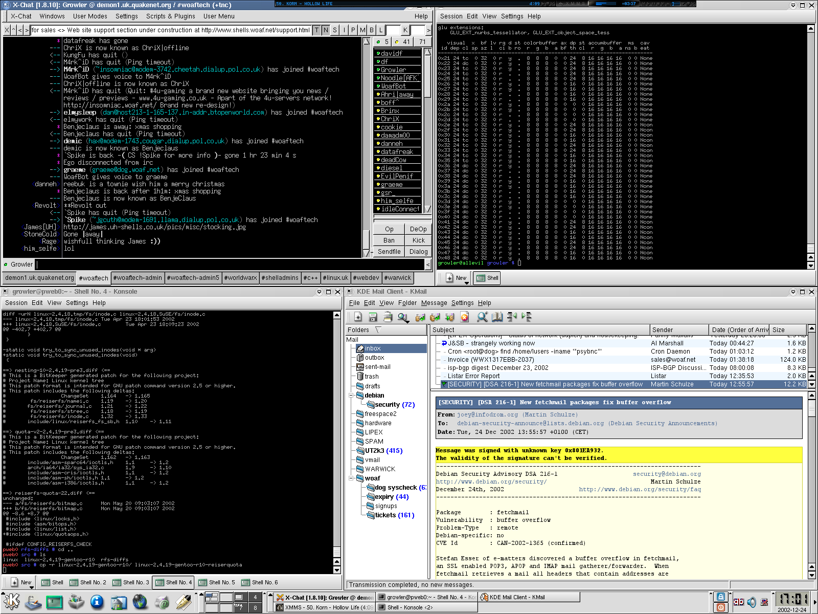Open the Control Center icon on the panel
The width and height of the screenshot is (818, 614).
[76, 602]
